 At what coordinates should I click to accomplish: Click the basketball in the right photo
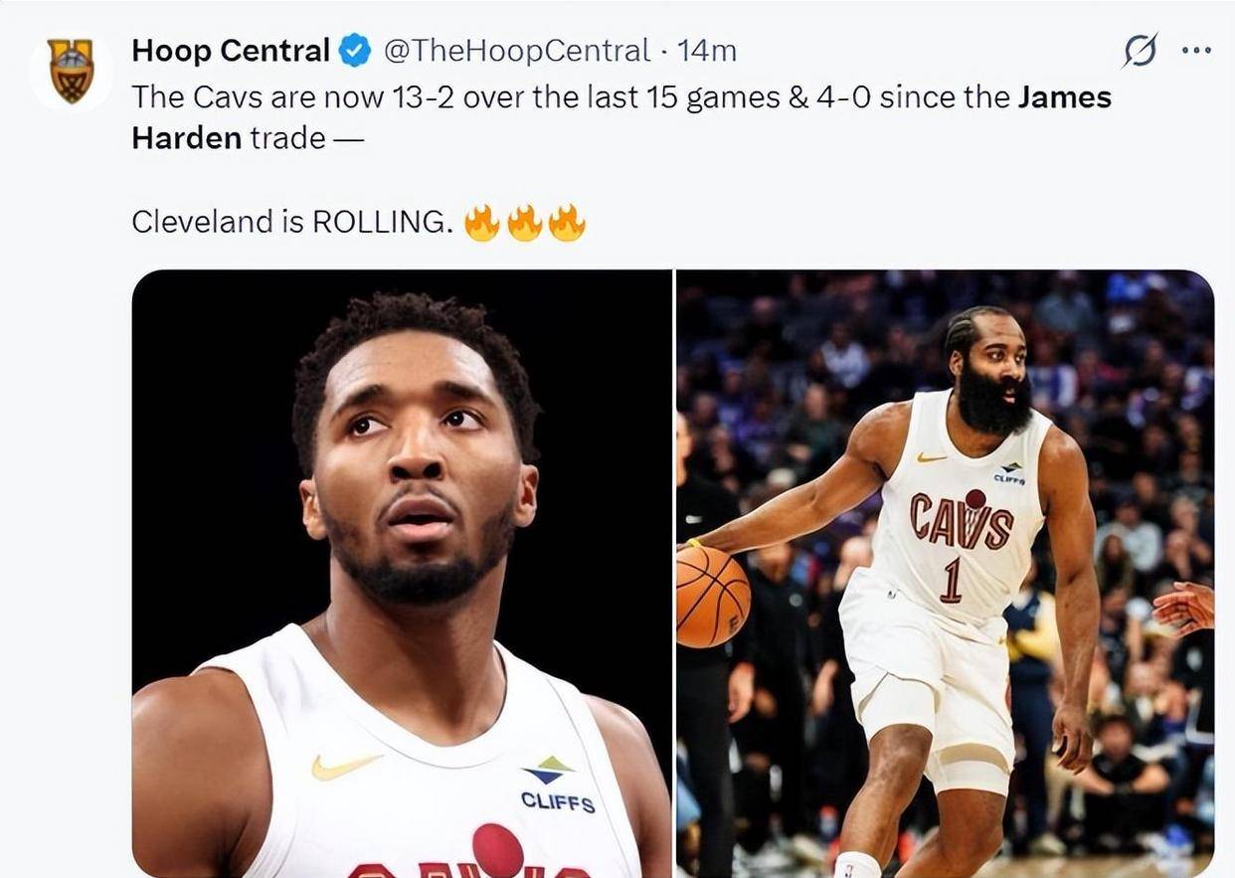pyautogui.click(x=711, y=597)
